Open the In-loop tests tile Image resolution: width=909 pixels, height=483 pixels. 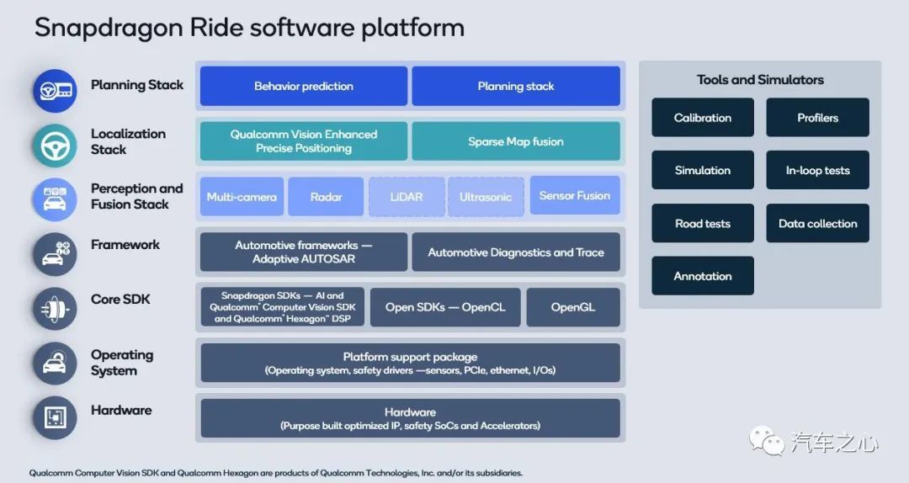[817, 170]
